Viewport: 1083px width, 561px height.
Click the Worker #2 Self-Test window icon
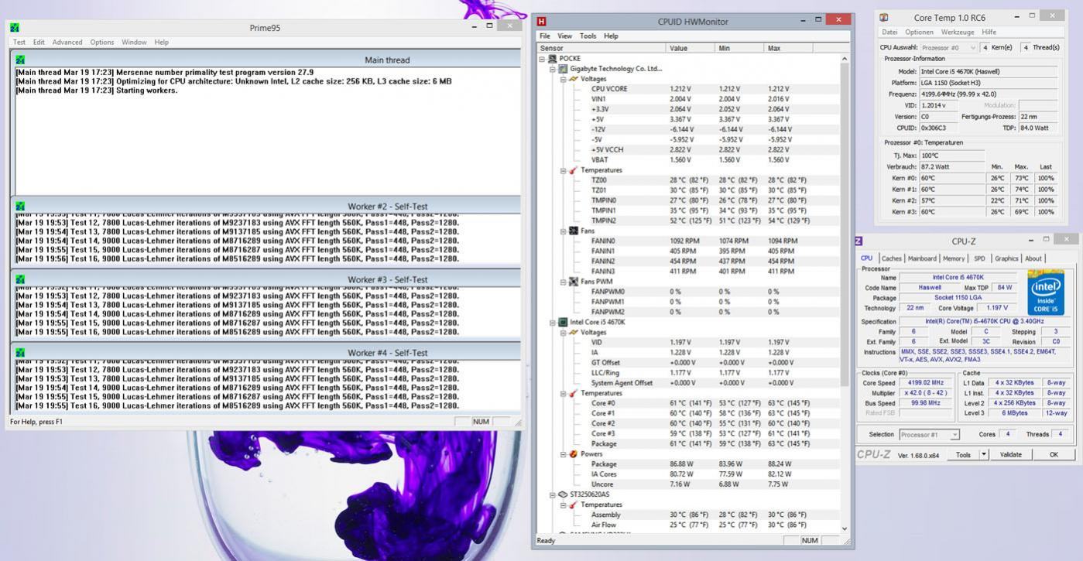click(20, 207)
